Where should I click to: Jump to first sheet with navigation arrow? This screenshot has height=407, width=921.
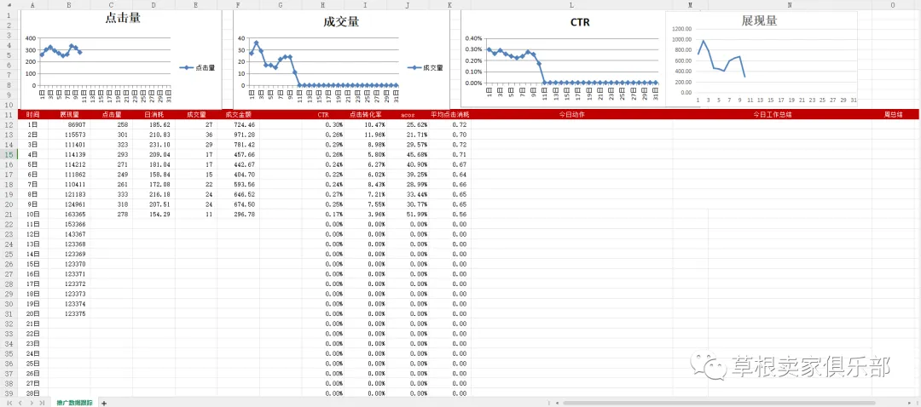point(10,403)
